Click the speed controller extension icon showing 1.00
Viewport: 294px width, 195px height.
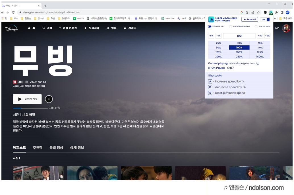(x=271, y=13)
